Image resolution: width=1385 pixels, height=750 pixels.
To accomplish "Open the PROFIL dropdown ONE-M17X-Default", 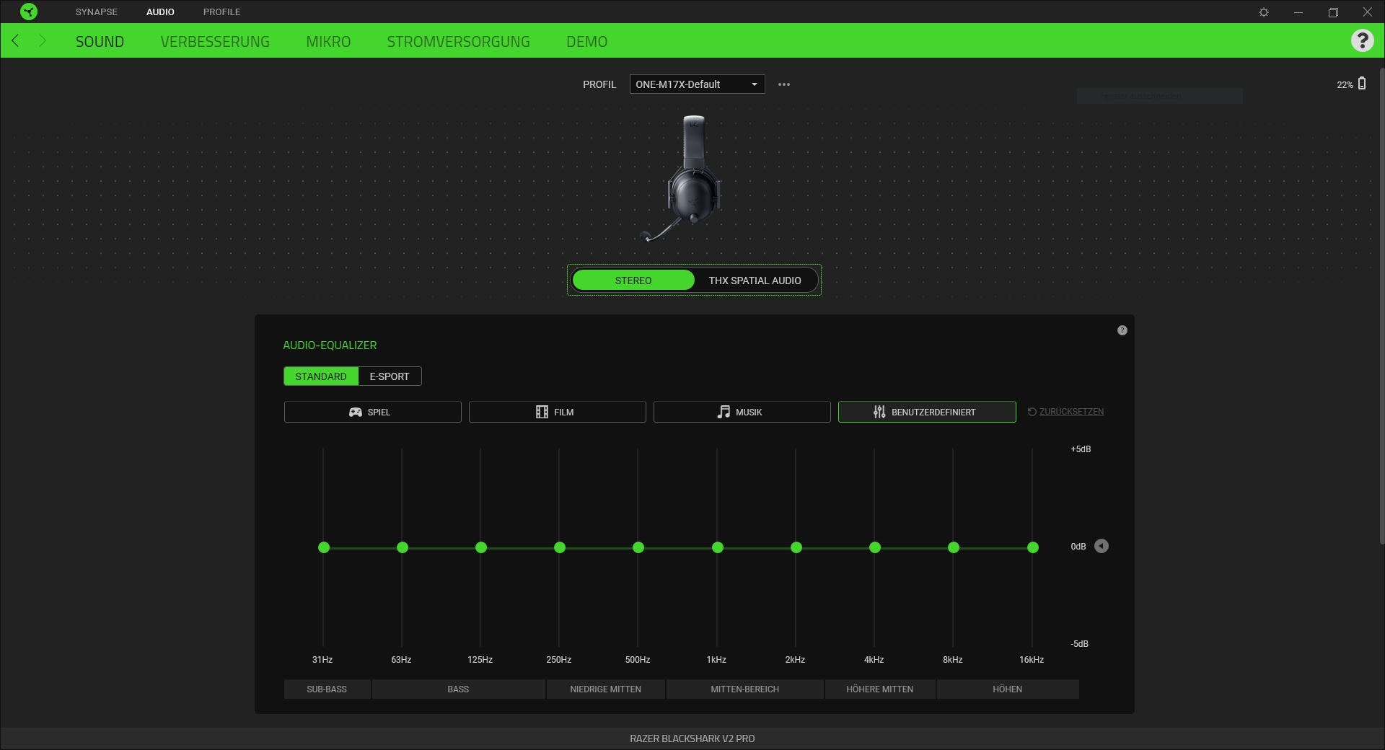I will pyautogui.click(x=697, y=84).
